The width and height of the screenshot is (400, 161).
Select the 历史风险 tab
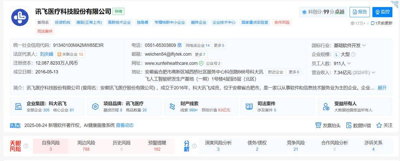tap(121, 146)
